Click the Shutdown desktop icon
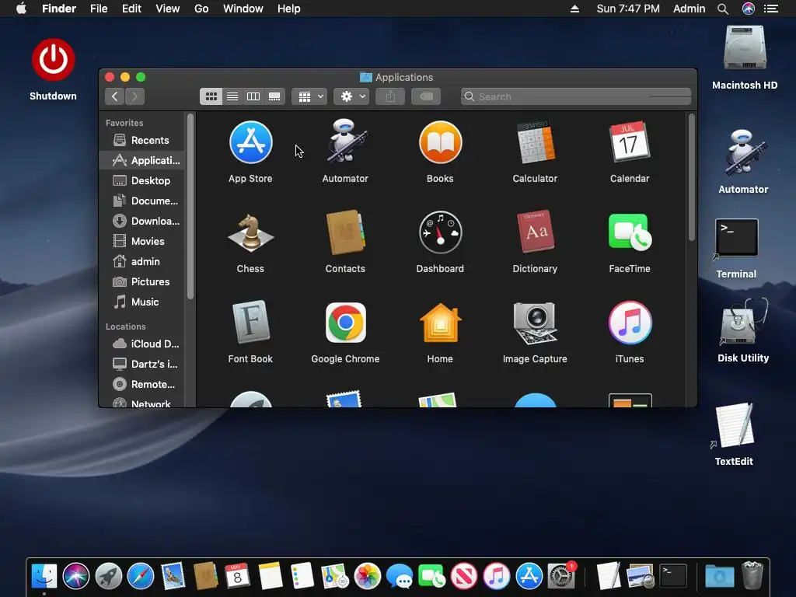 53,59
